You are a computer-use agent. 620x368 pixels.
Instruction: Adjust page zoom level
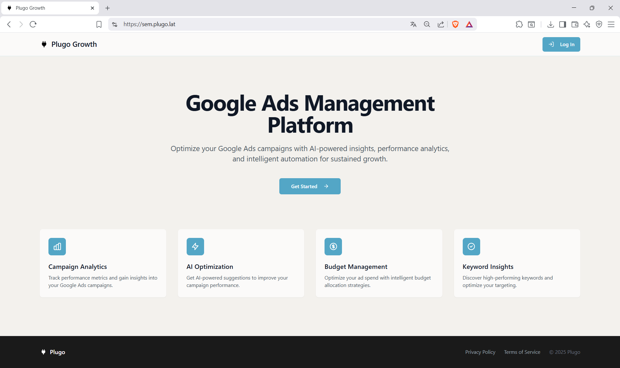pyautogui.click(x=427, y=24)
